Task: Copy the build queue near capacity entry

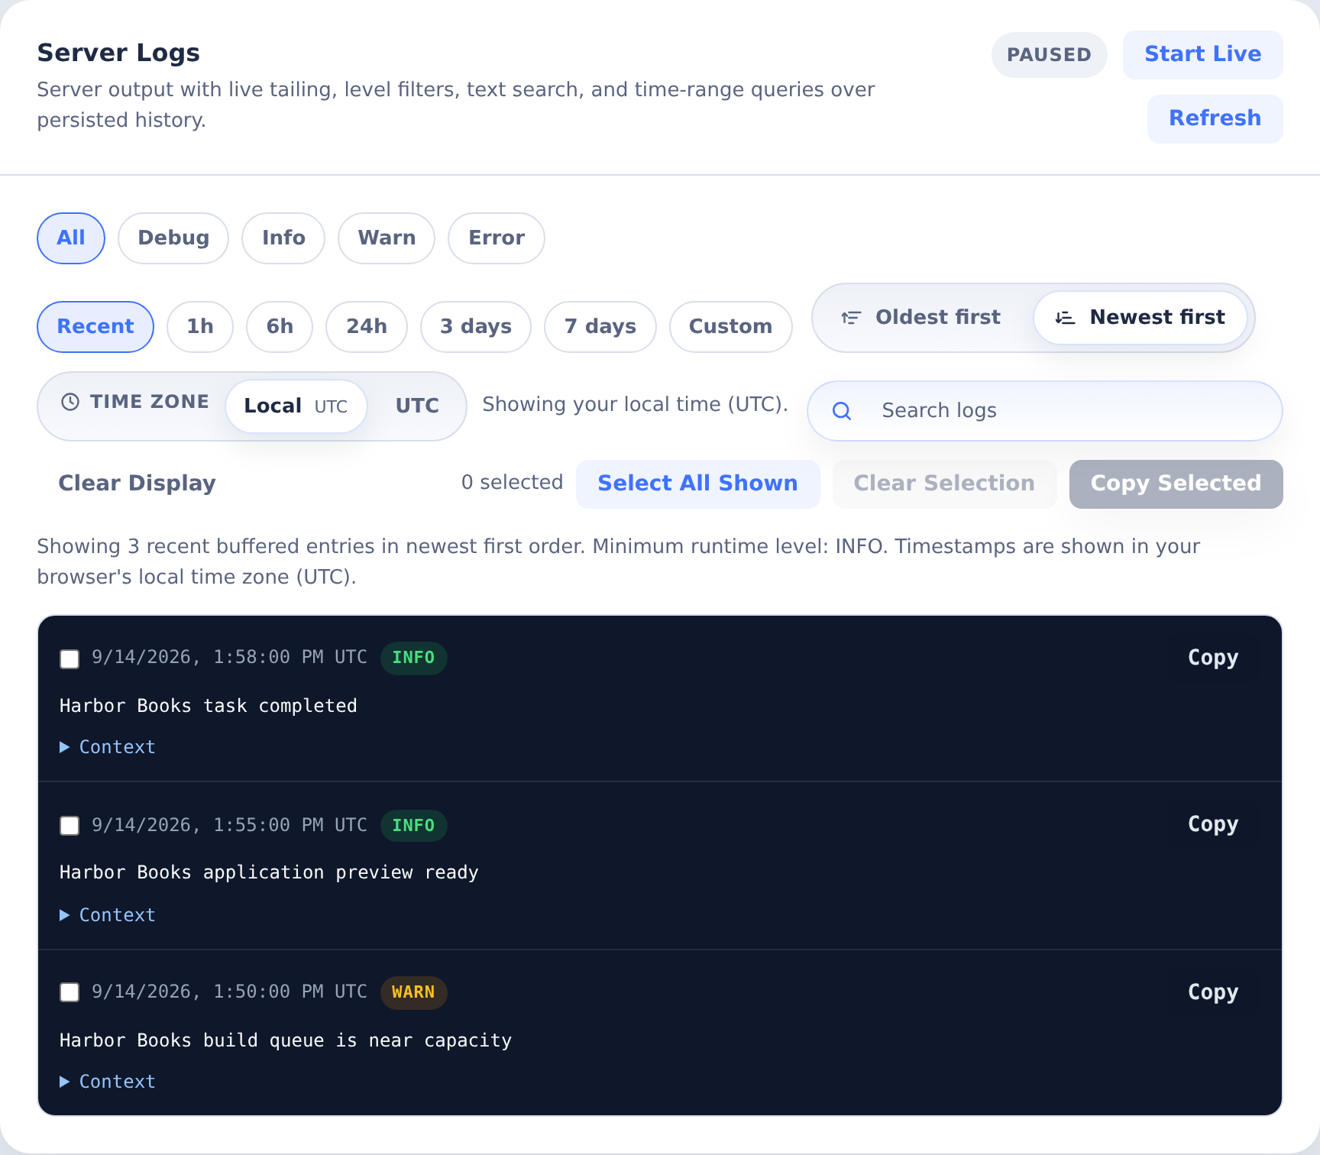Action: pos(1213,993)
